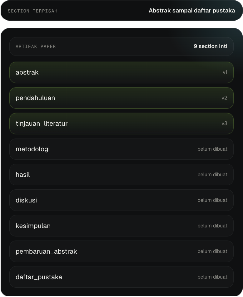The width and height of the screenshot is (243, 297).
Task: Select the pembaruan_abstrak section row
Action: pos(121,251)
